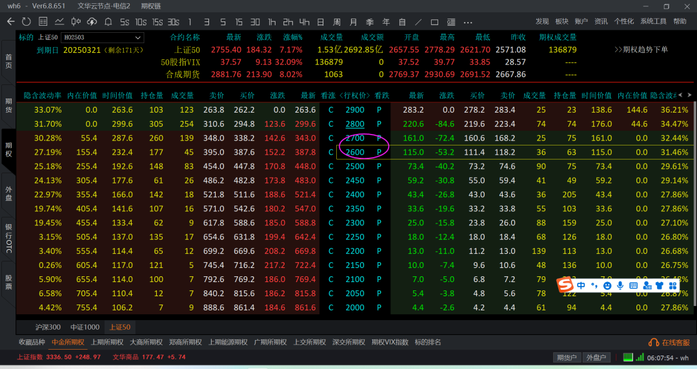Switch to the line chart icon
Image resolution: width=697 pixels, height=369 pixels.
coord(59,21)
